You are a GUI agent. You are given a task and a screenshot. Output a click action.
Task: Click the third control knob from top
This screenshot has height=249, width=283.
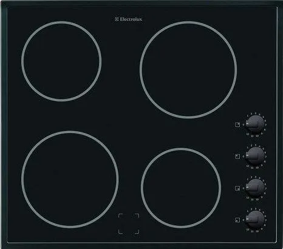point(255,188)
